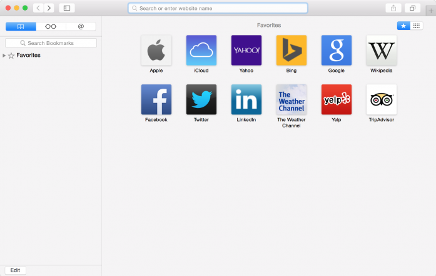The height and width of the screenshot is (276, 436).
Task: Open the Apple favorite tile
Action: (156, 50)
